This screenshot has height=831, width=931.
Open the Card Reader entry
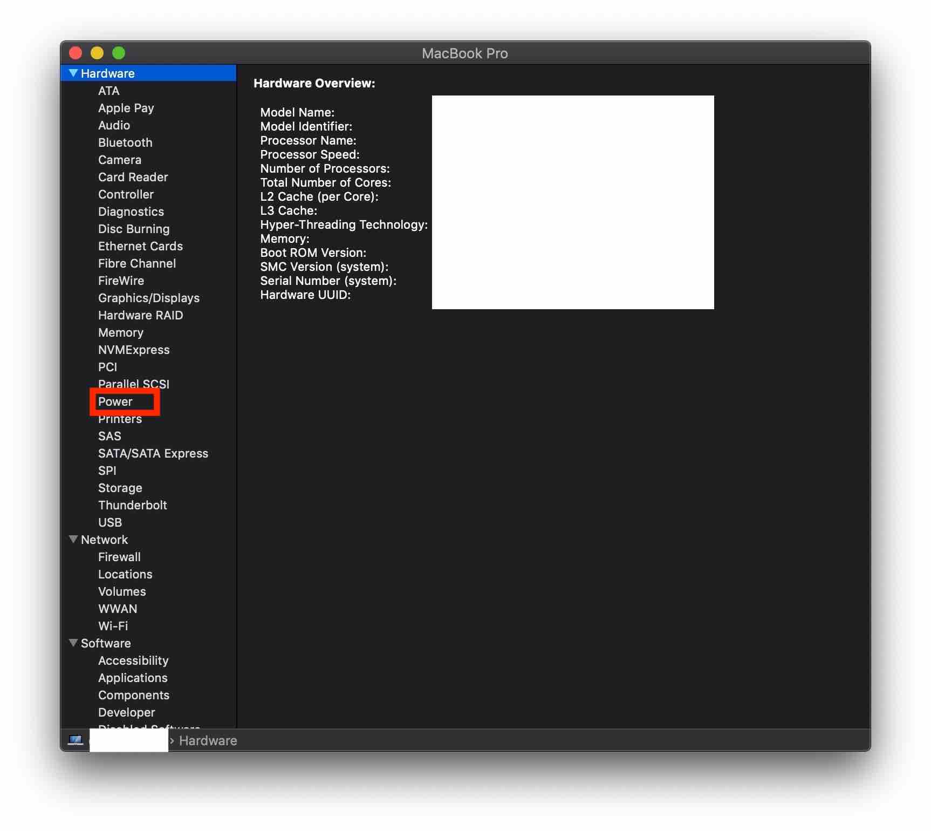point(133,177)
